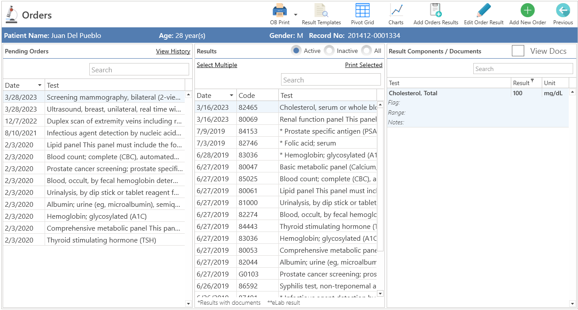The width and height of the screenshot is (578, 310).
Task: Select result code G0103
Action: (286, 274)
